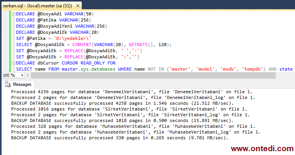
Task: Collapse the DECLARE dbCursor code block
Action: [x=13, y=63]
